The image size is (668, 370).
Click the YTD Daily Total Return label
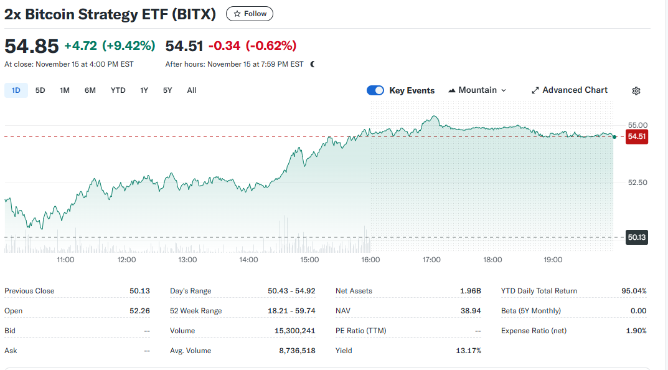539,291
